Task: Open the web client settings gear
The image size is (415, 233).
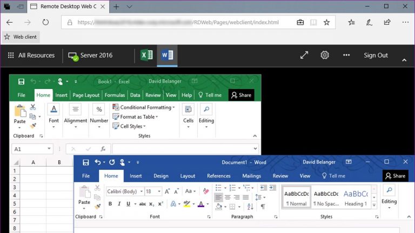Action: coord(325,55)
